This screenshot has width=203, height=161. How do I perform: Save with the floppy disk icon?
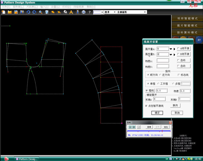[x=16, y=12]
